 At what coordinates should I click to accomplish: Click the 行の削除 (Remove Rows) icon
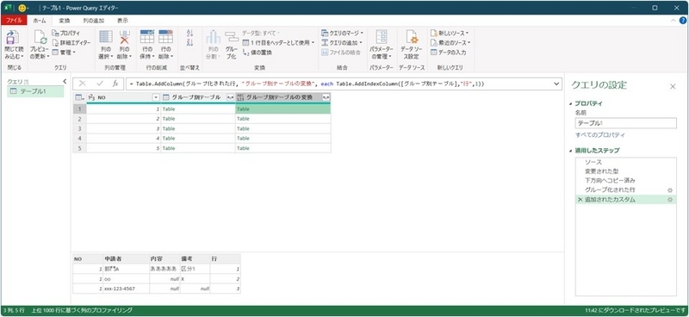tap(165, 37)
